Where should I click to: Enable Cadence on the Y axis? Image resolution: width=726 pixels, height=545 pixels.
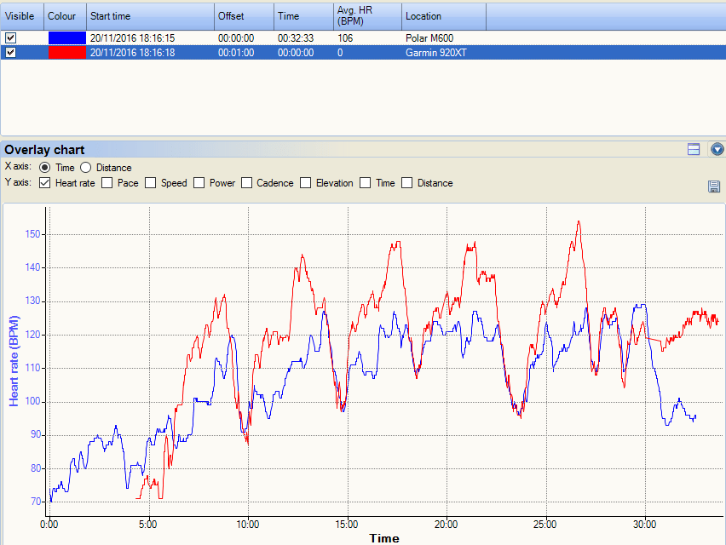click(246, 182)
